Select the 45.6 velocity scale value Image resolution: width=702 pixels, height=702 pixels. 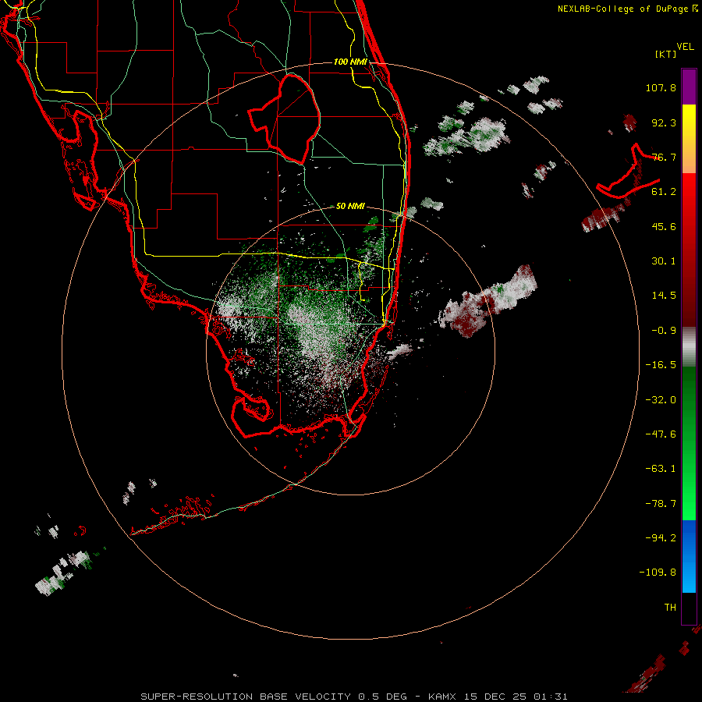(x=664, y=226)
